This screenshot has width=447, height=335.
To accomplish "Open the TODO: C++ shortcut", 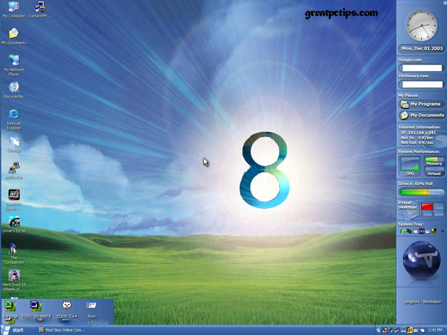I will tap(66, 306).
